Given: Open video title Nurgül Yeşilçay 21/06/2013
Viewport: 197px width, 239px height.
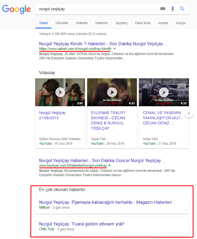Looking at the screenshot, I should click(x=52, y=115).
